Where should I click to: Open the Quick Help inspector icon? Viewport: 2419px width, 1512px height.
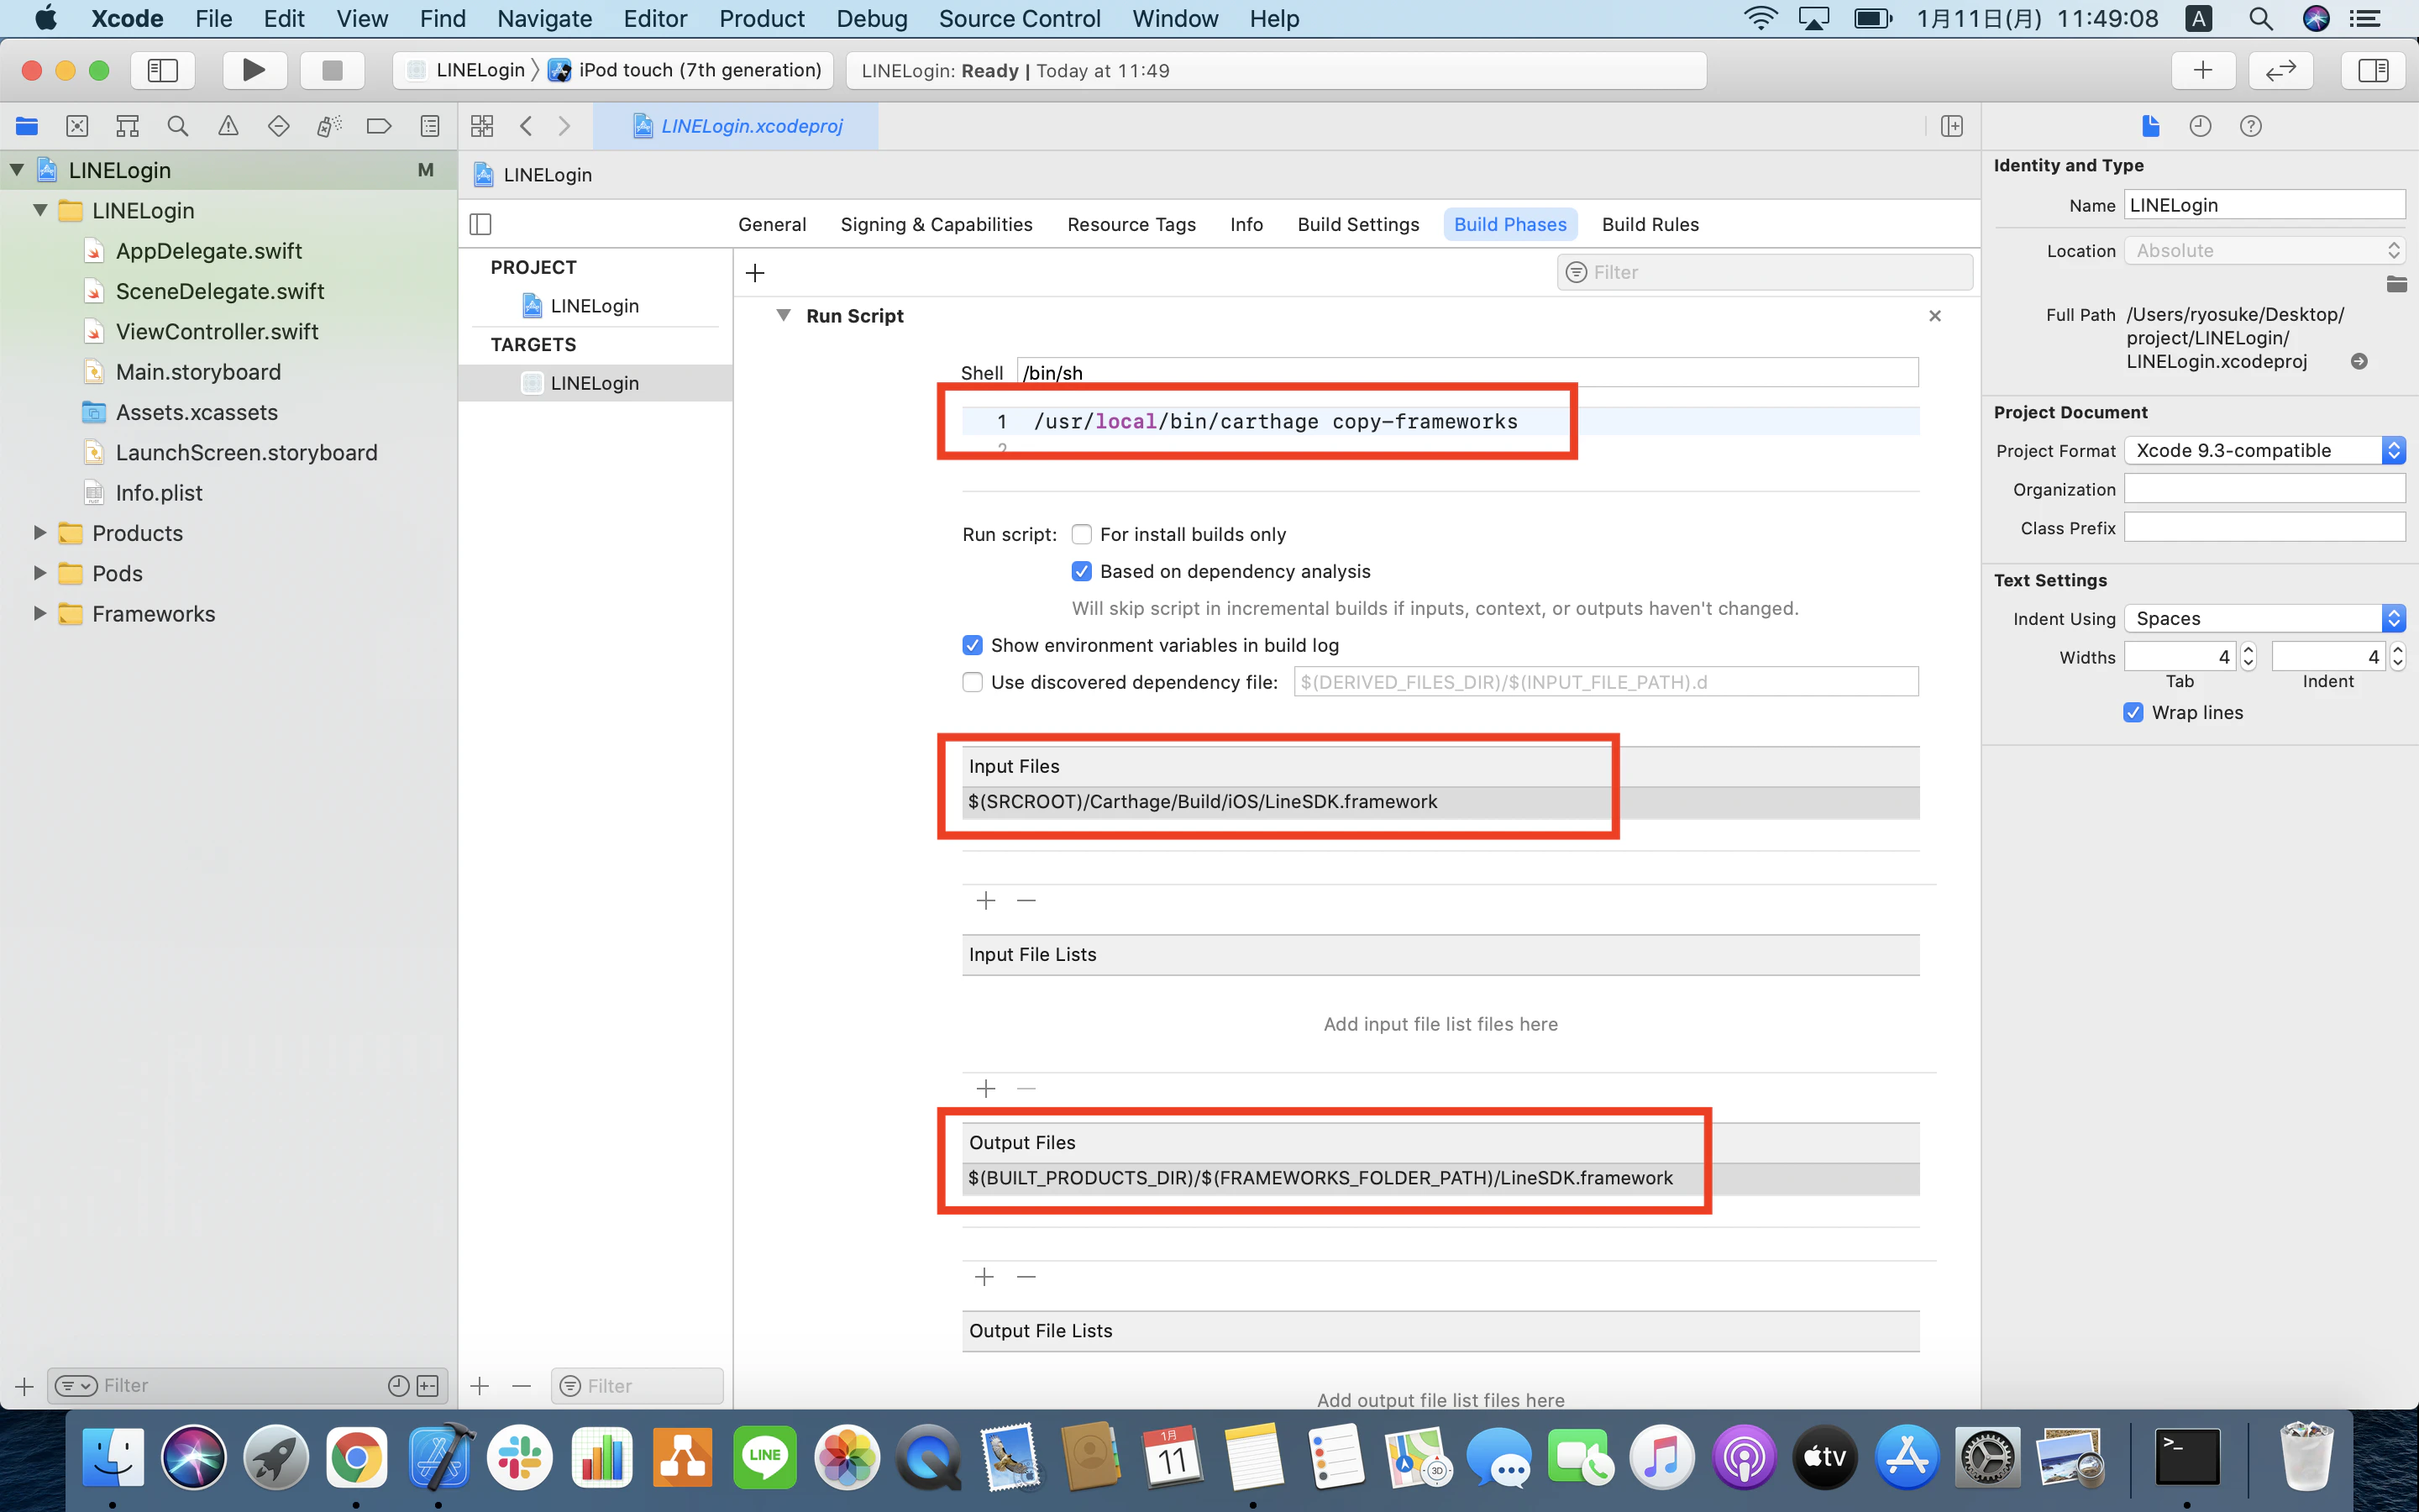2250,126
